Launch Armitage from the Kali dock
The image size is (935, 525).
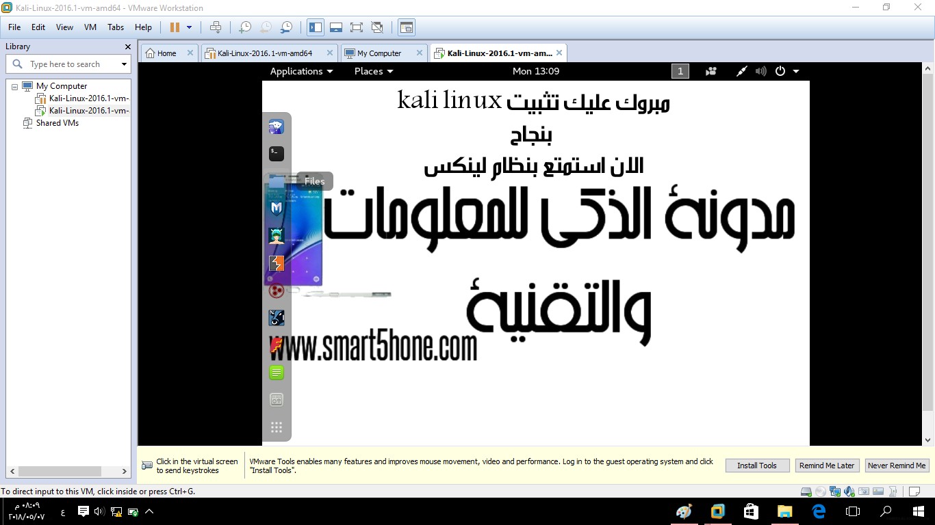(x=277, y=236)
